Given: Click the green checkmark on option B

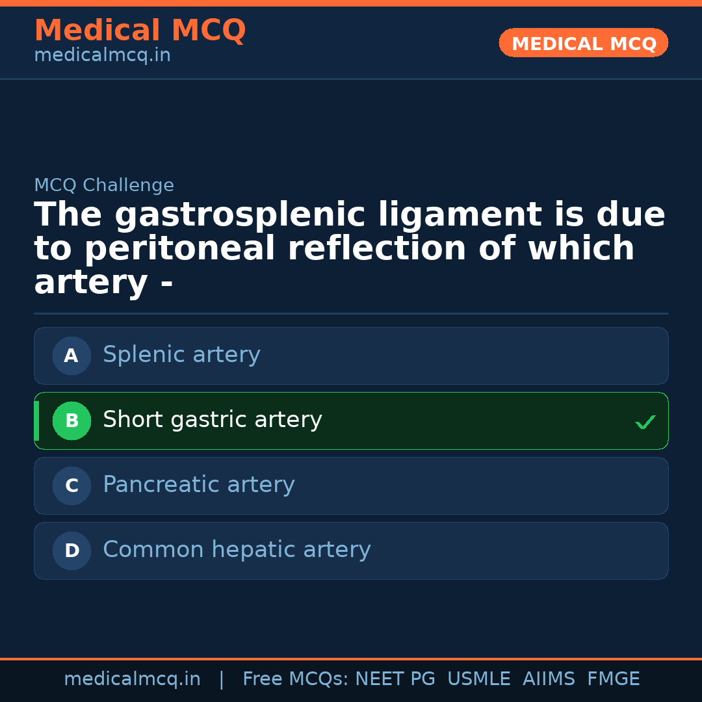Looking at the screenshot, I should [645, 422].
